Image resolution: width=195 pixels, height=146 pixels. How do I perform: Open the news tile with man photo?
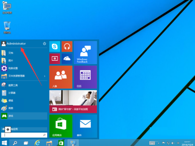73,102
